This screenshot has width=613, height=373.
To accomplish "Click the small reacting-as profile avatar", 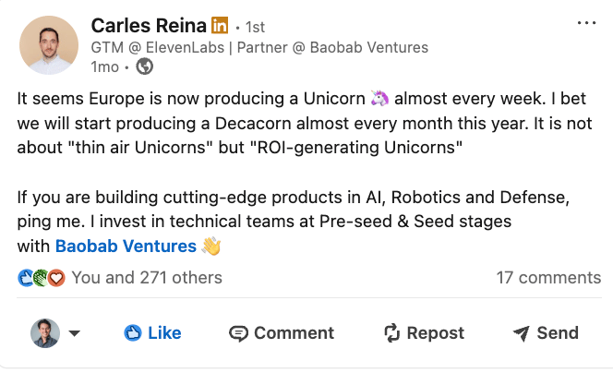I will 45,333.
